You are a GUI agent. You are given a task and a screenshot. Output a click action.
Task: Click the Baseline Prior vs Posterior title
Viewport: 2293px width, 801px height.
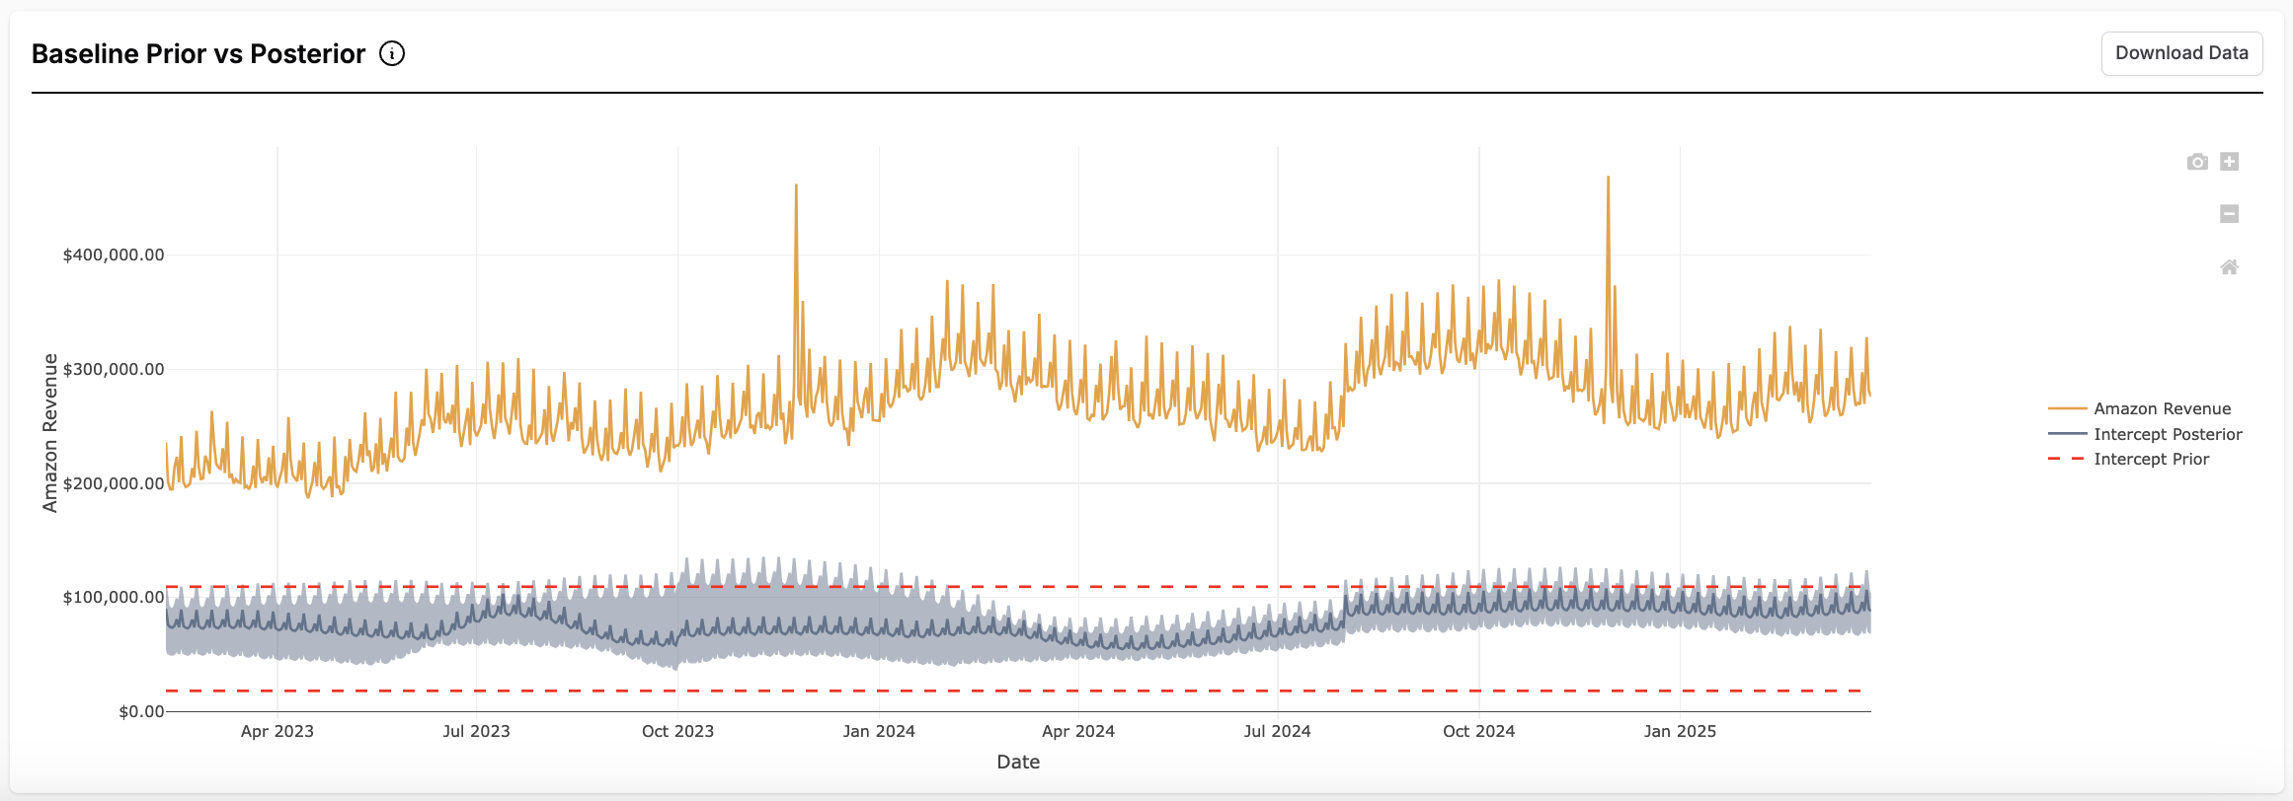[x=198, y=54]
